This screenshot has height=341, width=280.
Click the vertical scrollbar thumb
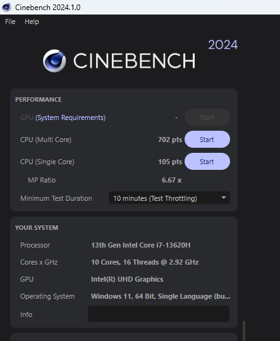click(x=244, y=330)
